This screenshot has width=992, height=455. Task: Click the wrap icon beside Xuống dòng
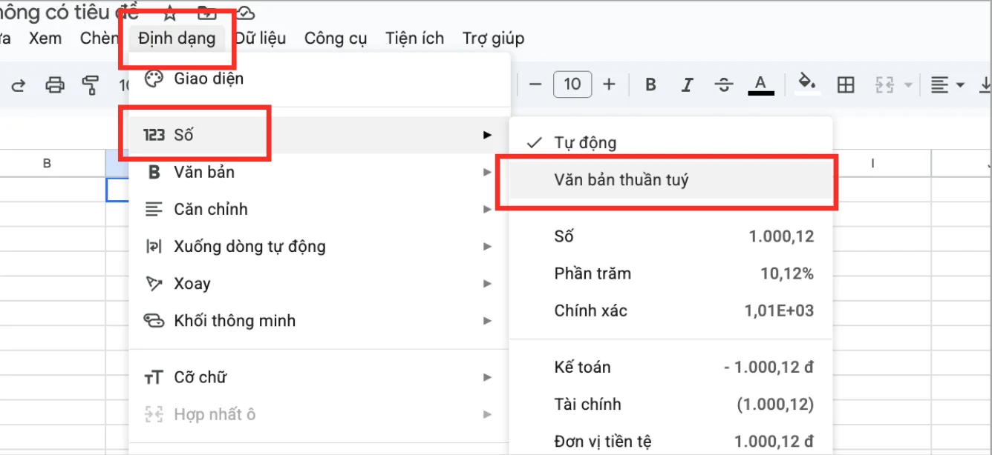[154, 246]
